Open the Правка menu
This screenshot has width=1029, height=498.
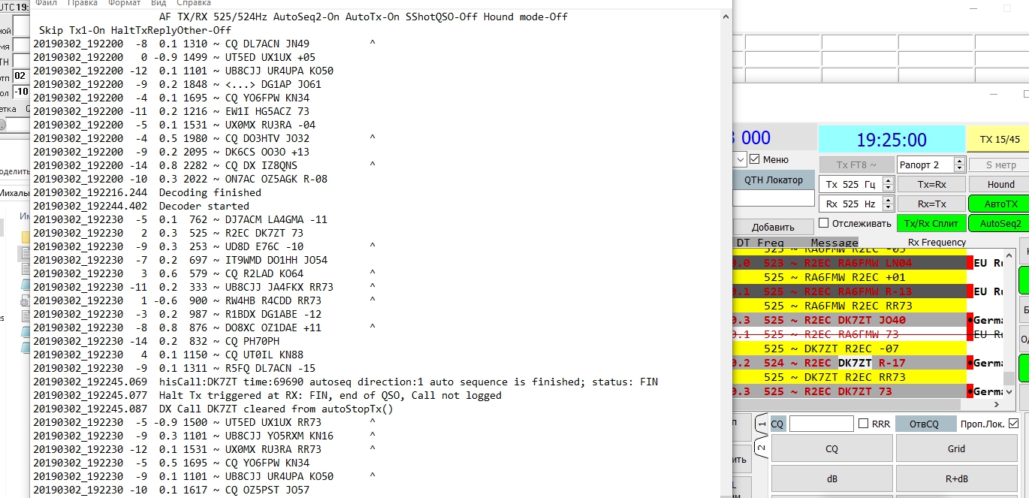point(83,3)
